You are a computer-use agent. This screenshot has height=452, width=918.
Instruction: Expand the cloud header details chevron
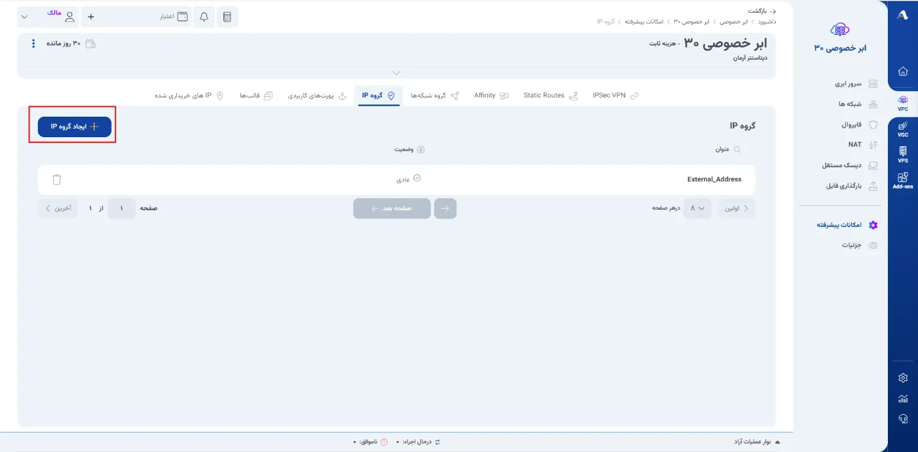click(x=396, y=72)
